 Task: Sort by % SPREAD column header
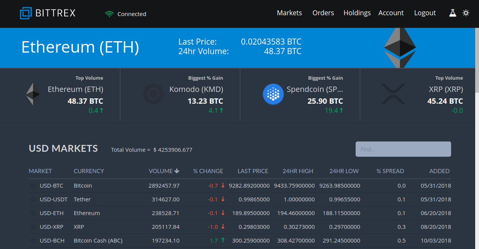[390, 171]
